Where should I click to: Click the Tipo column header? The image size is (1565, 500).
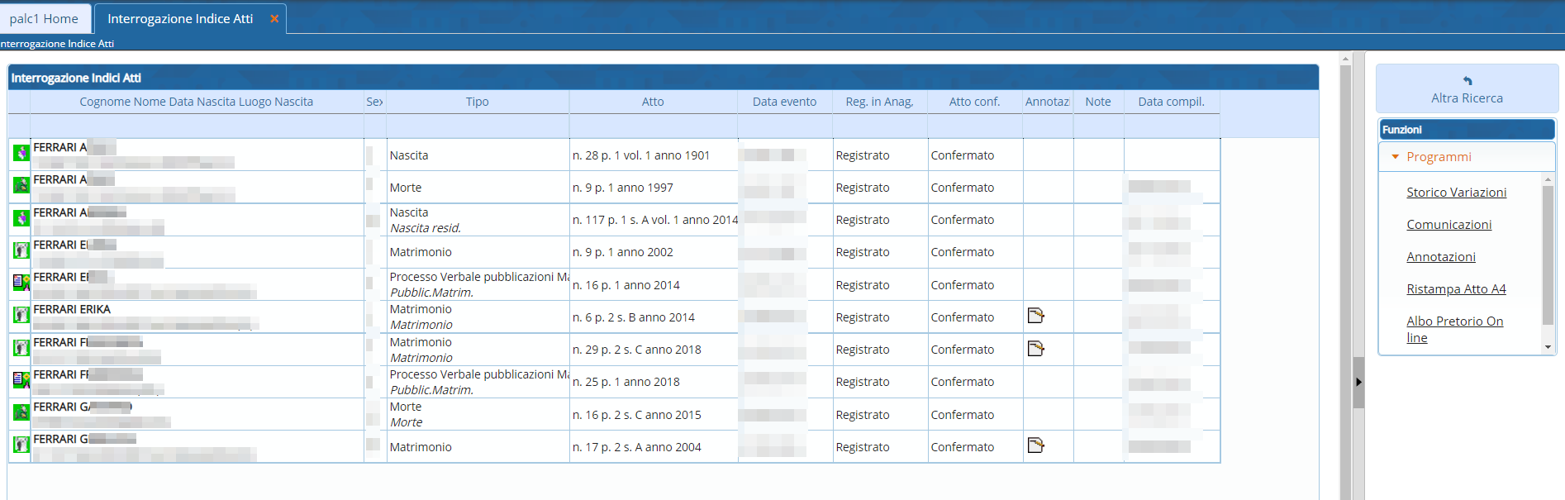pyautogui.click(x=477, y=102)
